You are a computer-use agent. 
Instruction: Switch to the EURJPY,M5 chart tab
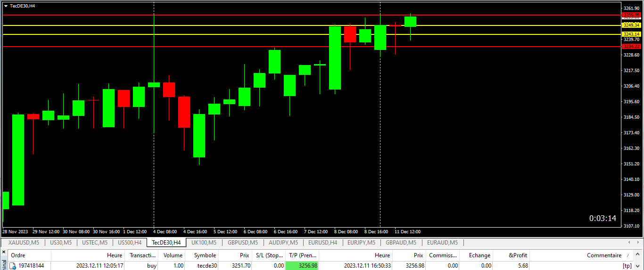(x=361, y=243)
